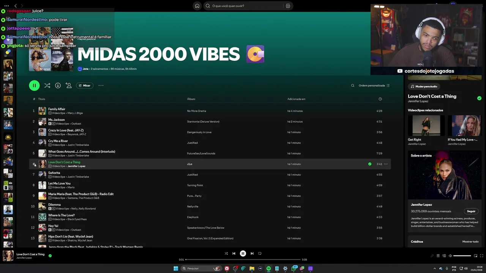Toggle shuffle in the bottom player bar
The height and width of the screenshot is (273, 486).
(x=226, y=254)
